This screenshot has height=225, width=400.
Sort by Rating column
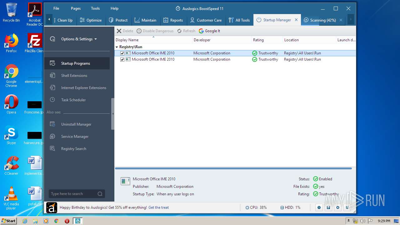(x=267, y=40)
